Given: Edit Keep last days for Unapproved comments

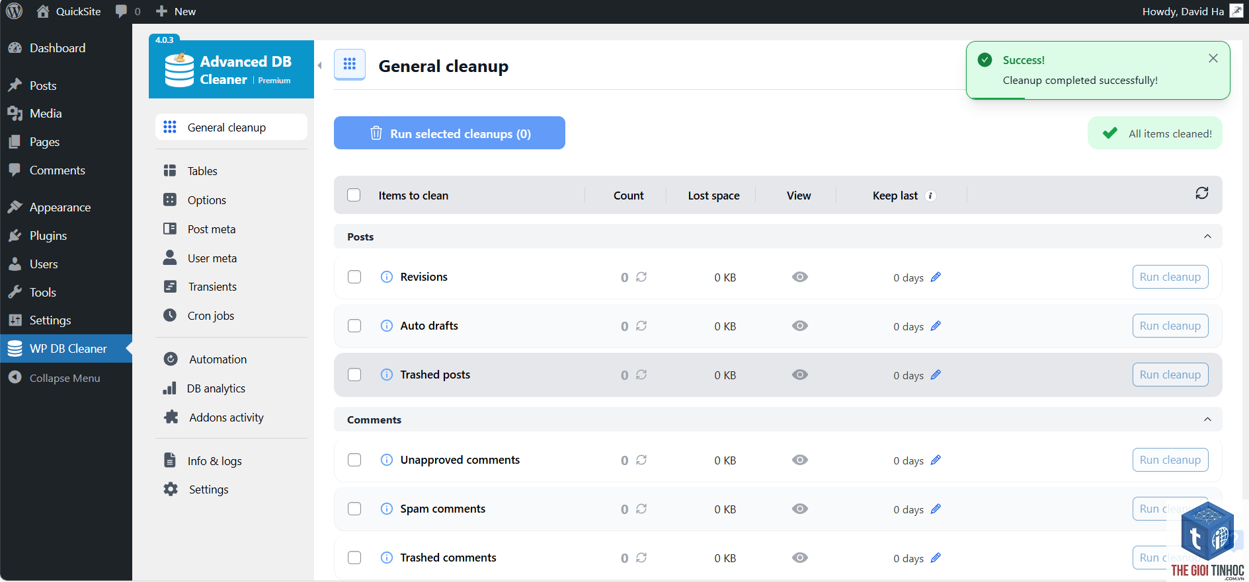Looking at the screenshot, I should click(x=936, y=460).
